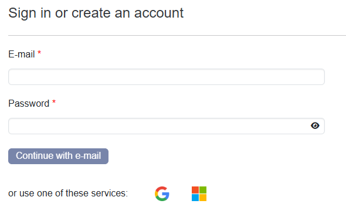Click the horizontal divider under the heading
The height and width of the screenshot is (214, 346).
point(177,35)
